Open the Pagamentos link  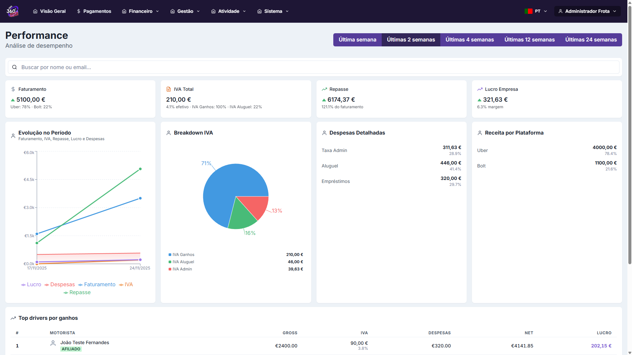(x=94, y=11)
